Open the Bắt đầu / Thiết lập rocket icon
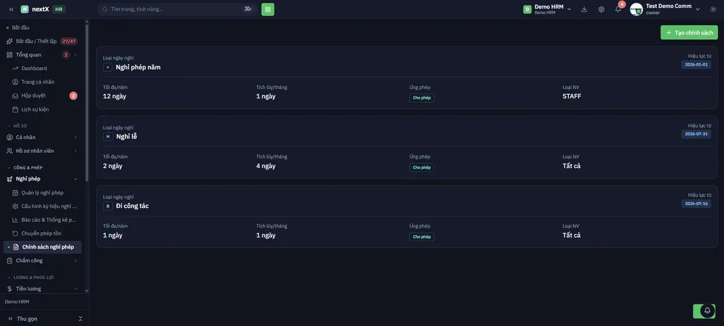Screen dimensions: 724x326 click(x=10, y=41)
